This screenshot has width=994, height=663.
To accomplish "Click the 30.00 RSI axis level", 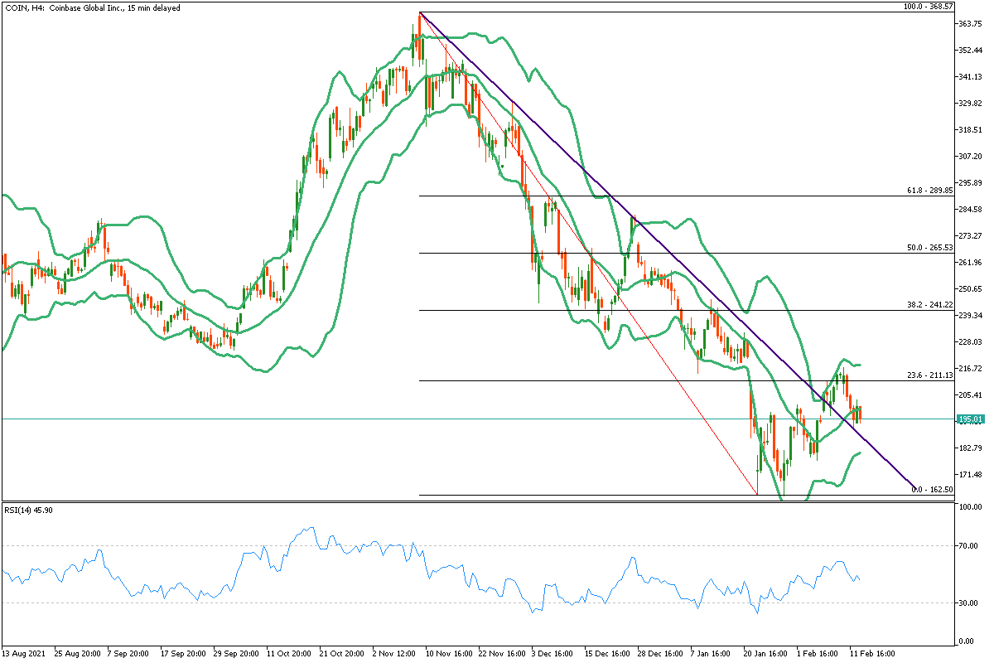I will (x=968, y=603).
